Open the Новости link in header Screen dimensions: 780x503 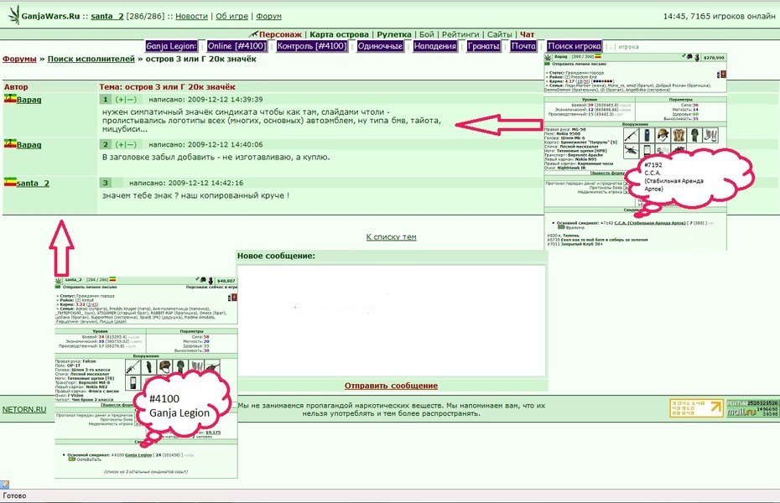(x=191, y=16)
